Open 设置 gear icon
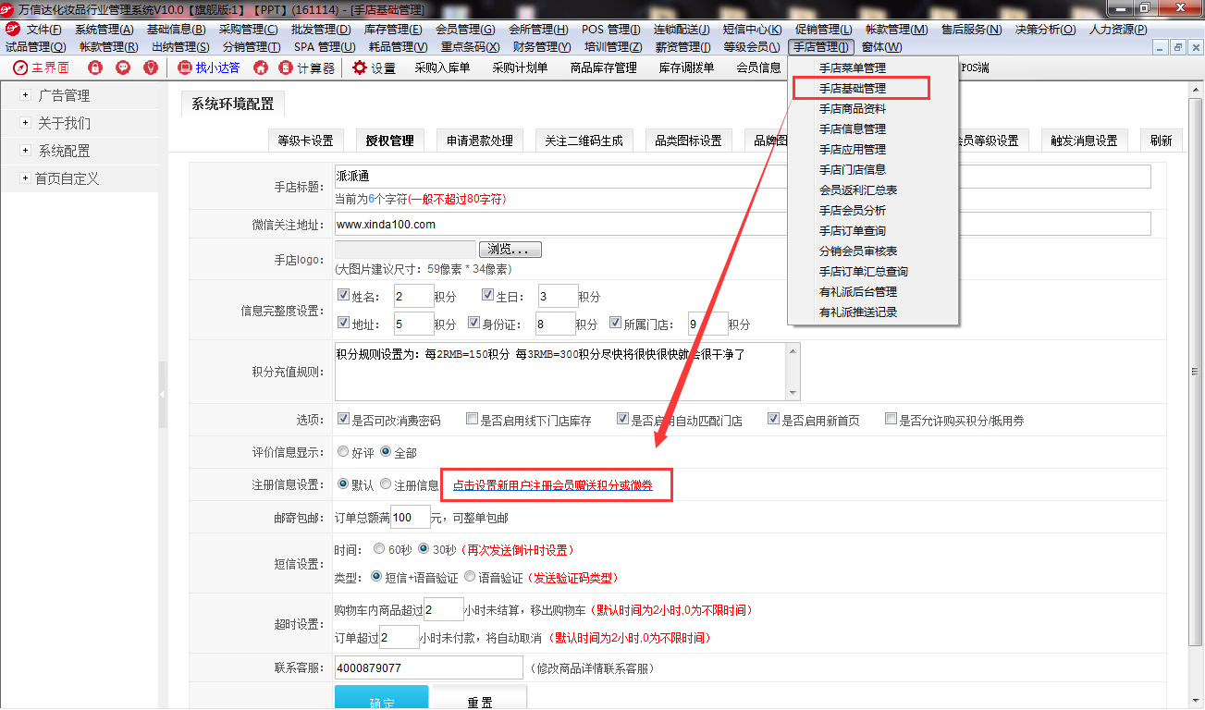This screenshot has width=1205, height=710. 360,67
